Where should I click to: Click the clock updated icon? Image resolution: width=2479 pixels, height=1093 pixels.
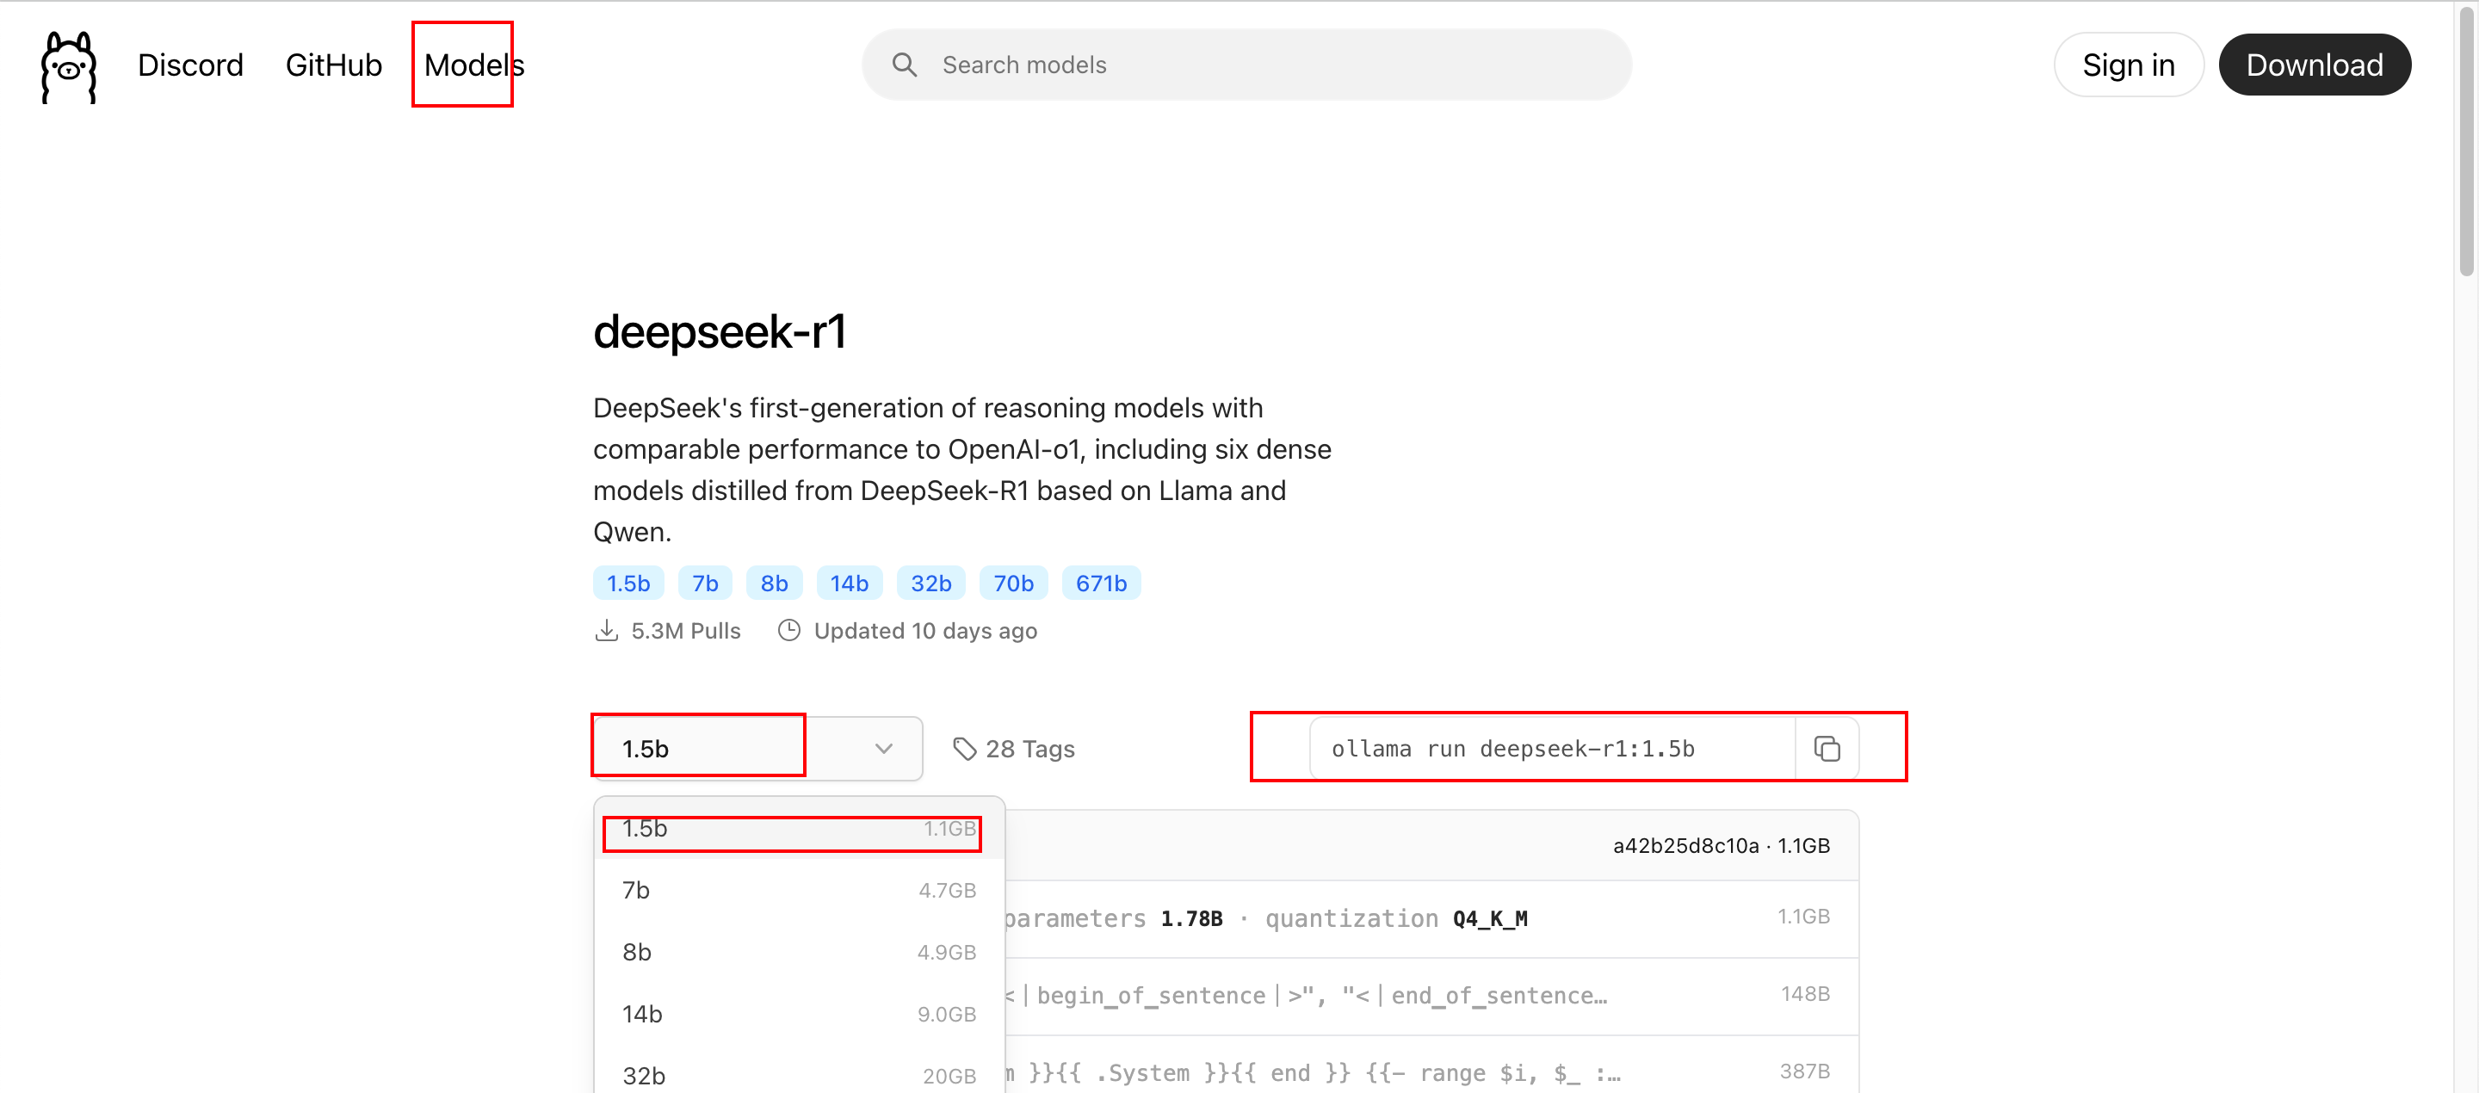point(789,631)
